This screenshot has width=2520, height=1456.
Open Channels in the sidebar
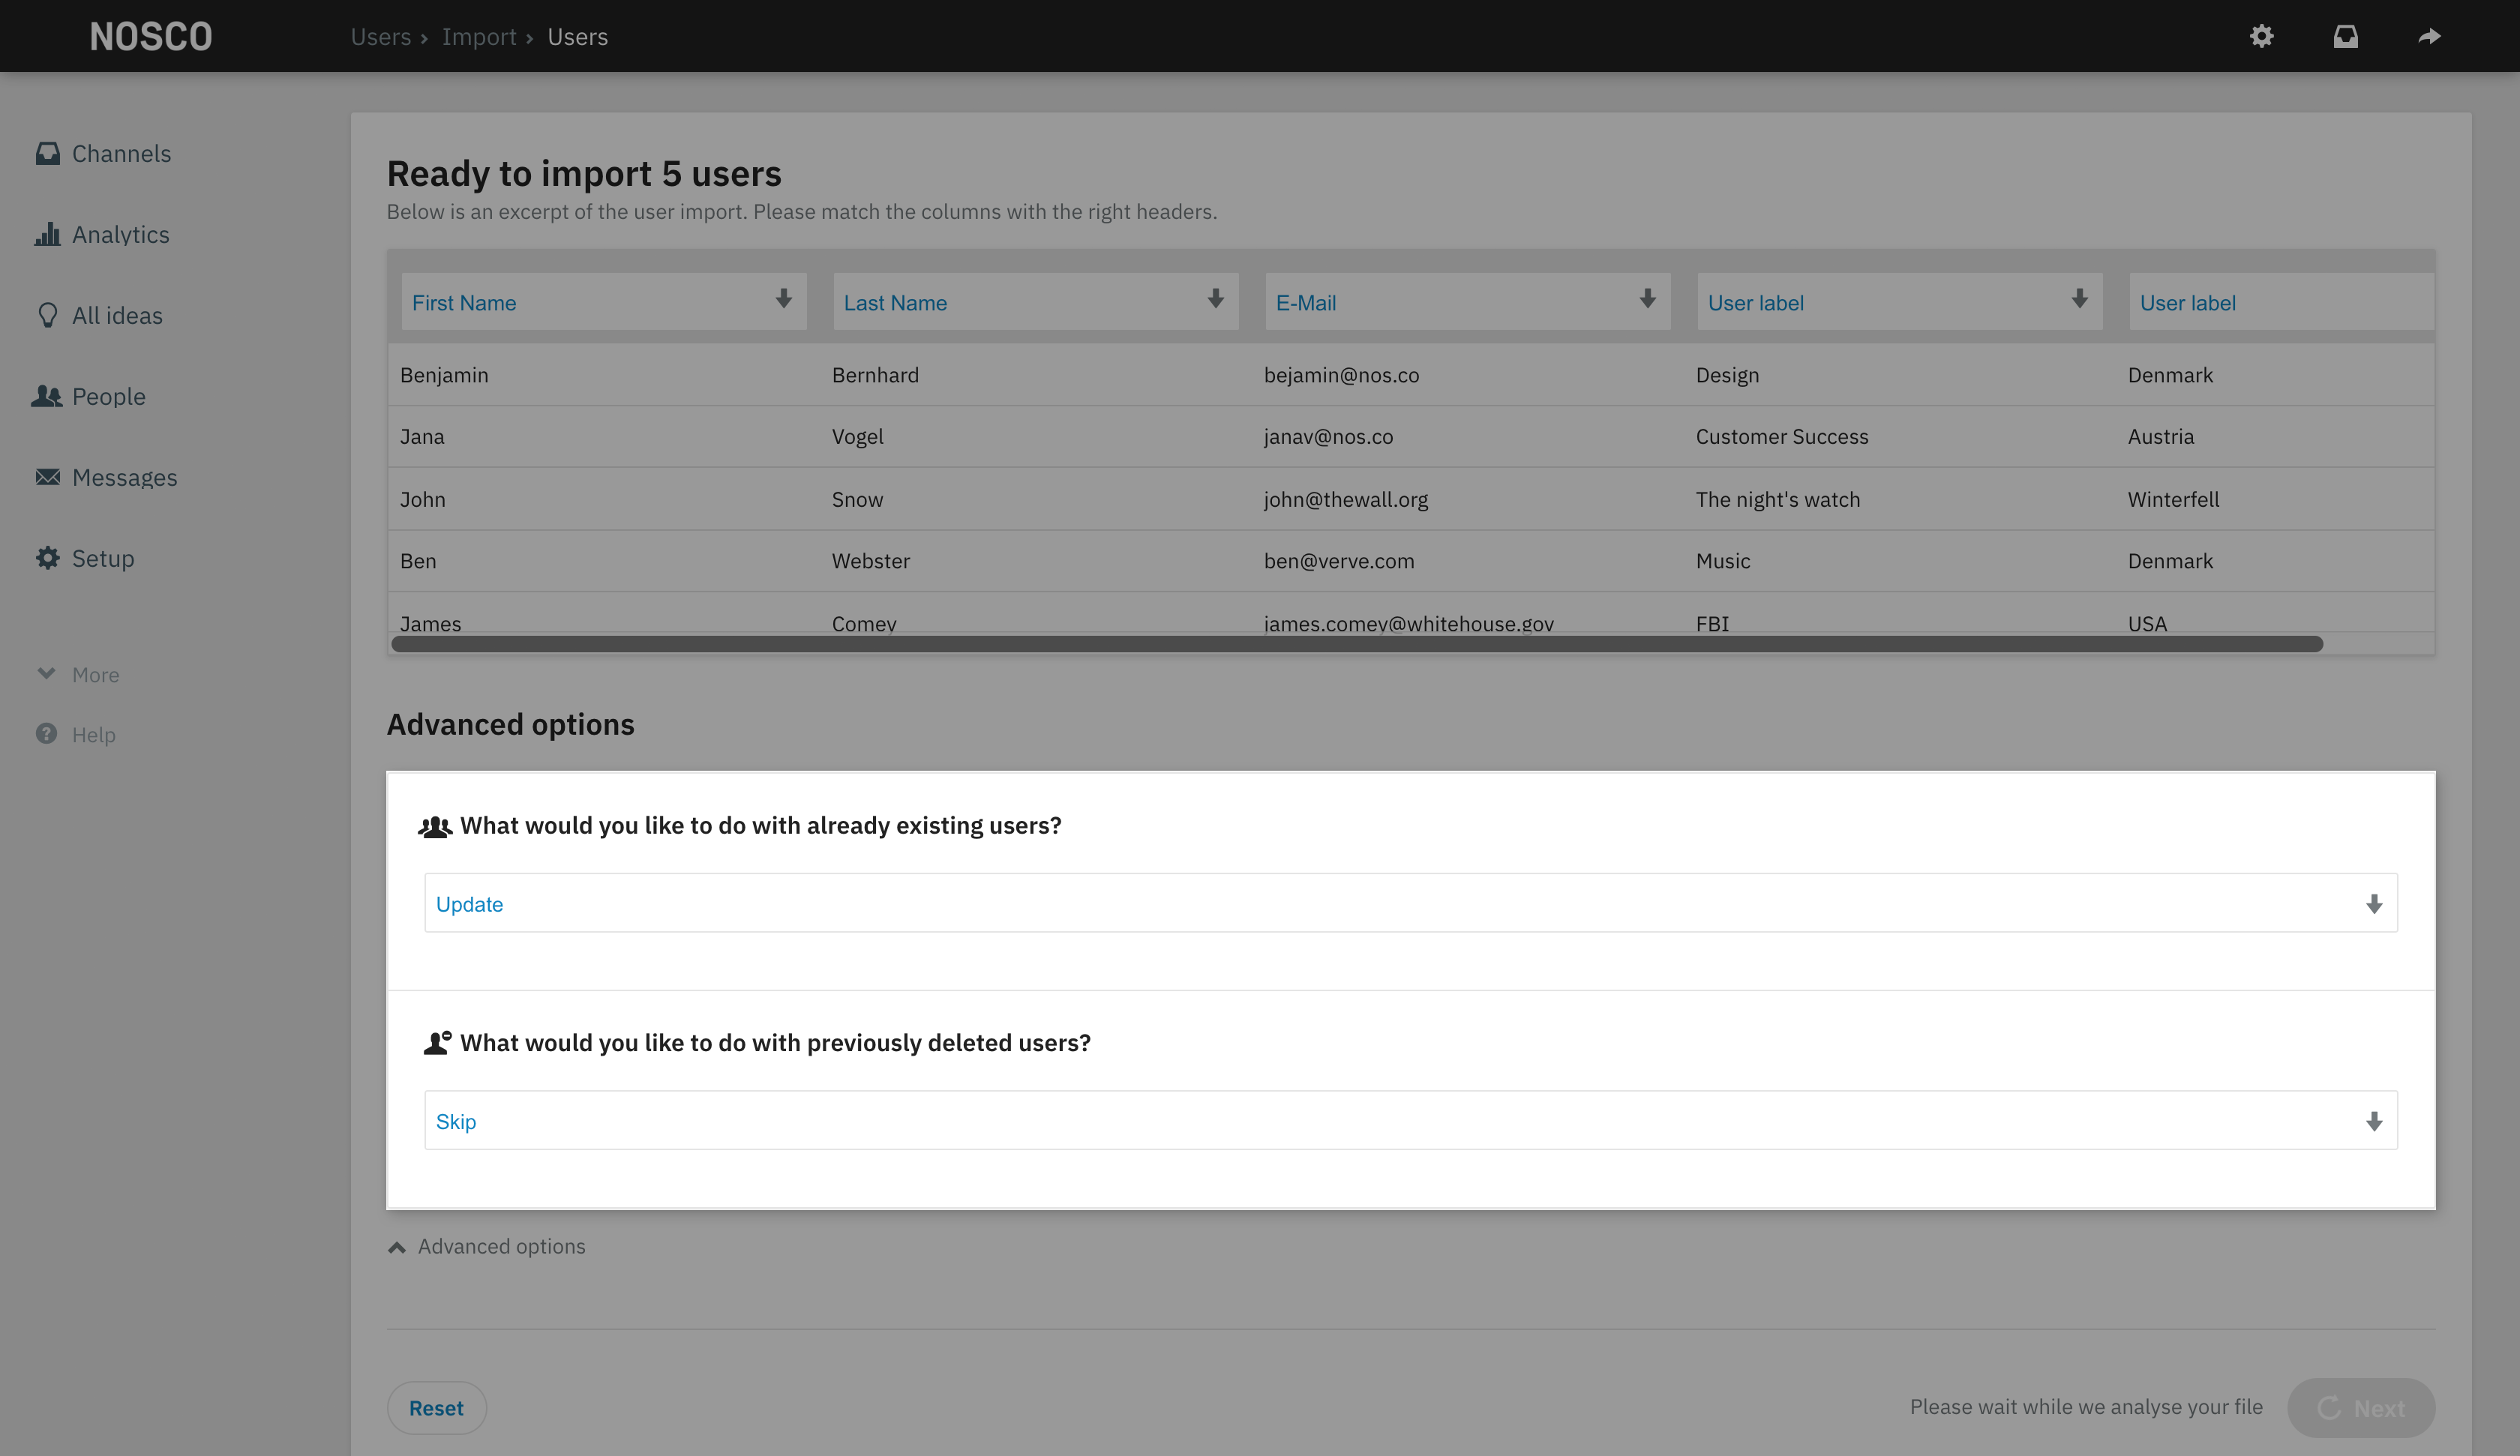pyautogui.click(x=121, y=153)
